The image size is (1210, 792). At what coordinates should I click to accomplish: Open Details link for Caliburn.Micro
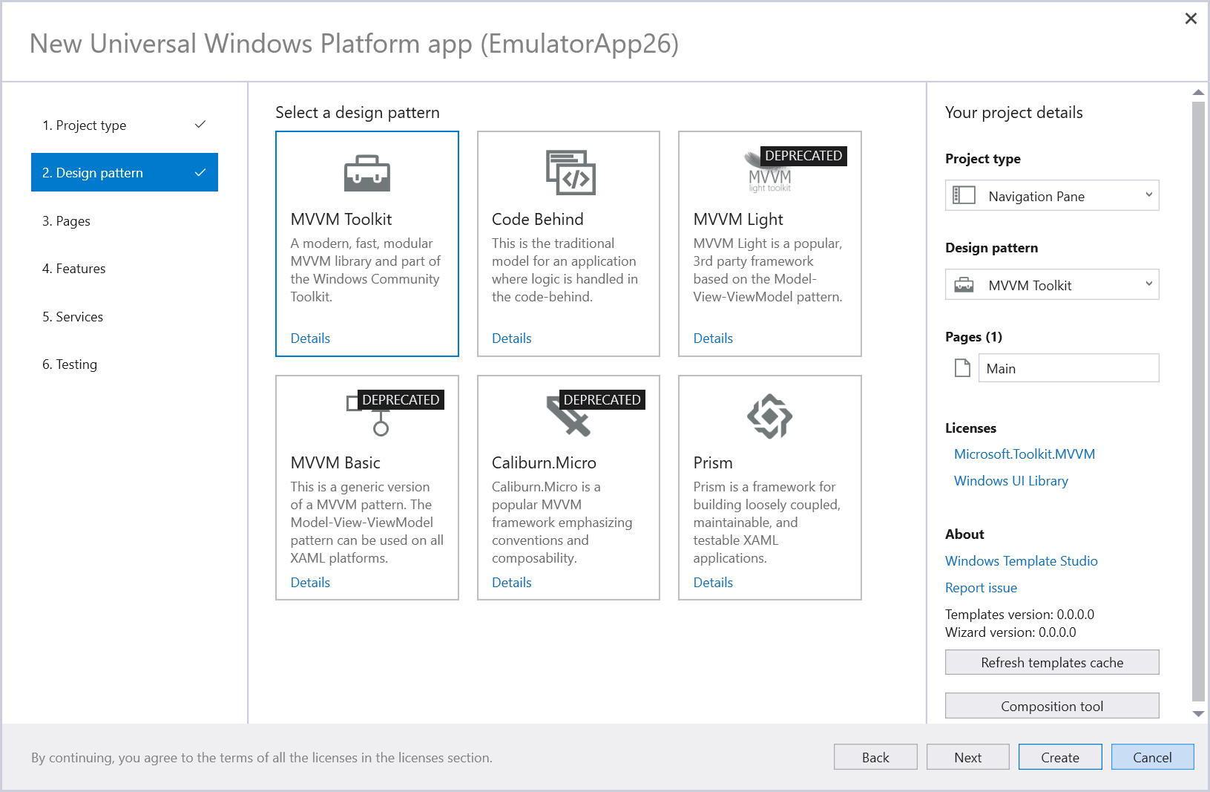point(512,583)
